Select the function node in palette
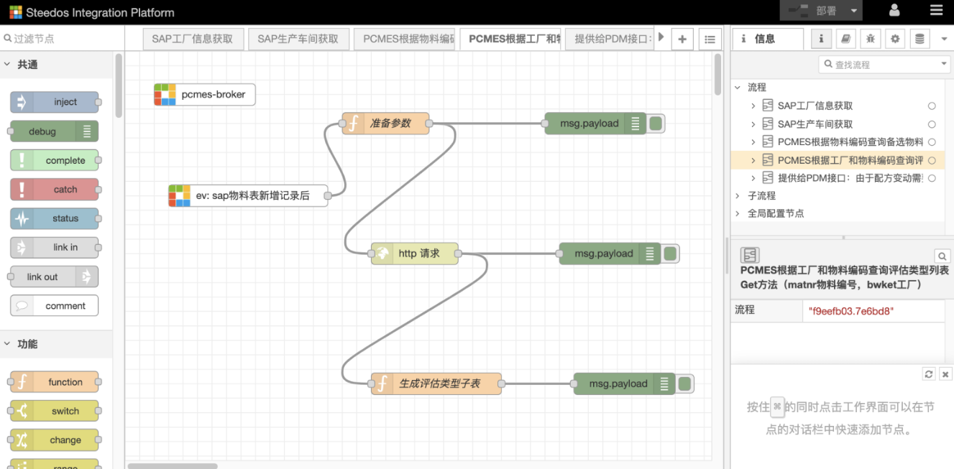954x469 pixels. coord(55,382)
